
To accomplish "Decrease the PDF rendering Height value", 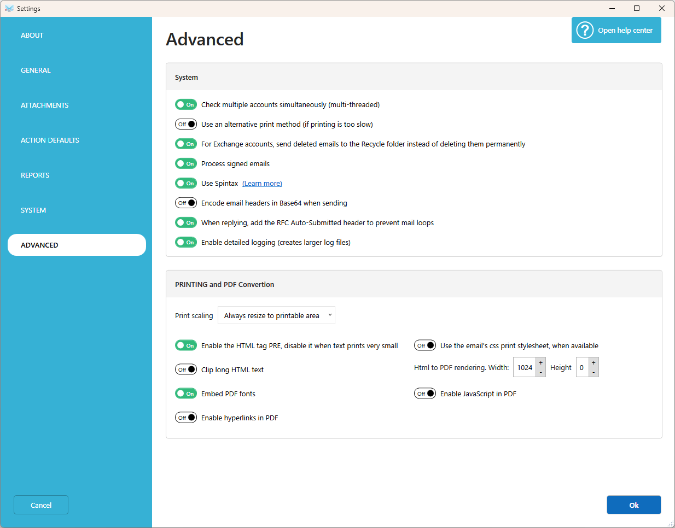I will [593, 373].
